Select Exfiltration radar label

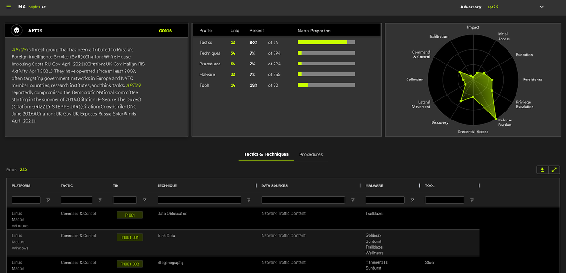439,36
